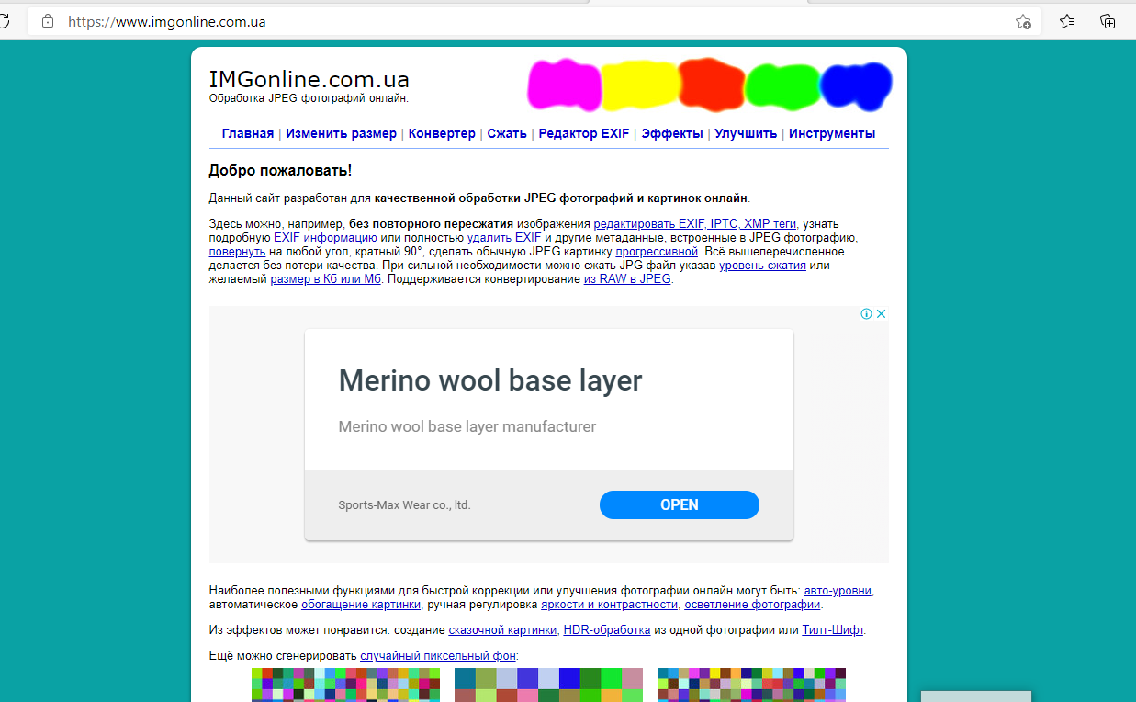The width and height of the screenshot is (1136, 702).
Task: Click the ad info 'i' icon
Action: 866,313
